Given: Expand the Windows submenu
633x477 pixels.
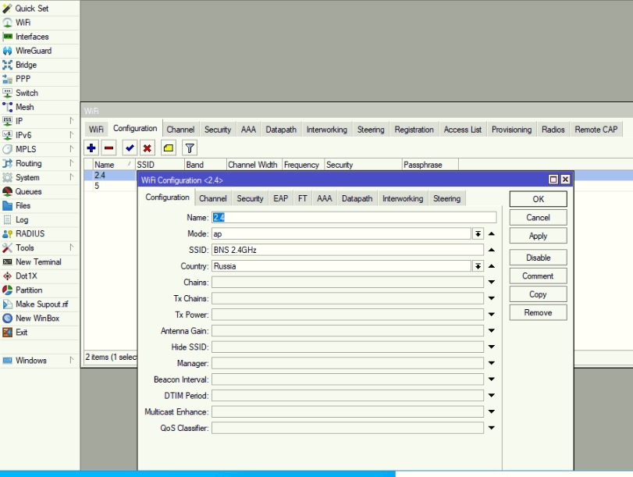Looking at the screenshot, I should pyautogui.click(x=71, y=360).
